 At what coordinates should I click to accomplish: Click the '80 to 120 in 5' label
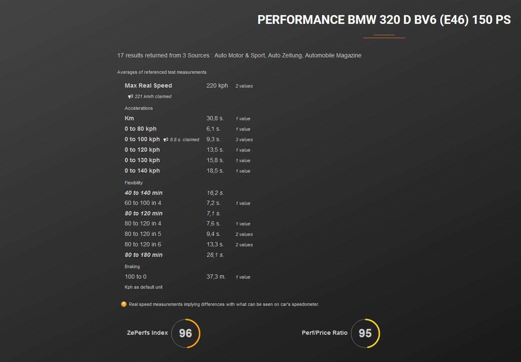click(x=143, y=234)
